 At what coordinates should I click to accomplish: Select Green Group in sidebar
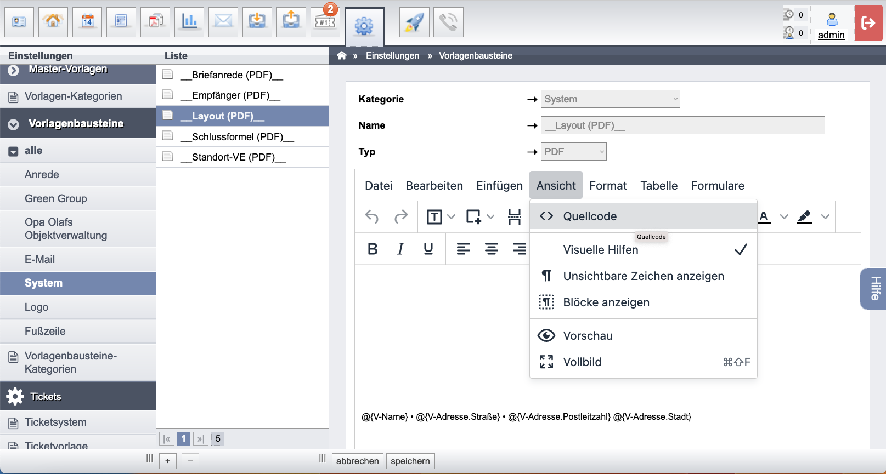point(78,198)
